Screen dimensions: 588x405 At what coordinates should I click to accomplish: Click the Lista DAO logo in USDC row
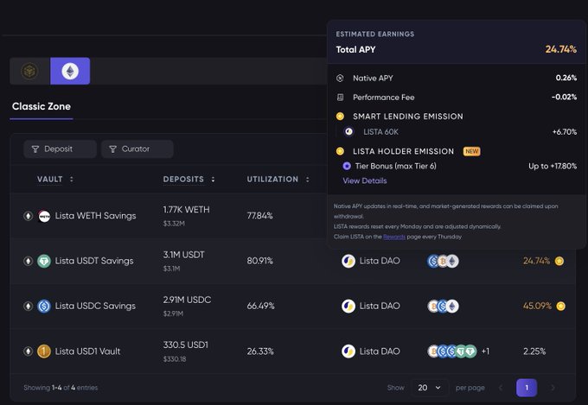point(348,306)
